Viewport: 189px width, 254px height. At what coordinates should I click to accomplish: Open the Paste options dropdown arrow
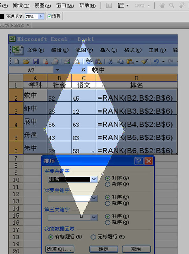pyautogui.click(x=137, y=62)
